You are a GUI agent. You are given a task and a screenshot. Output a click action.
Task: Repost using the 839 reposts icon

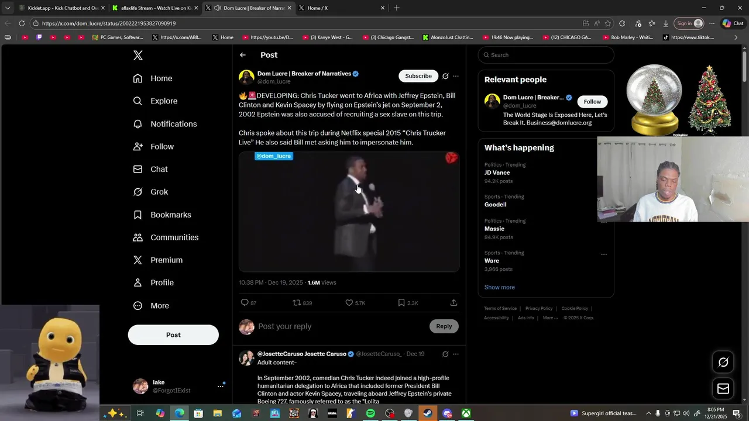[x=297, y=303]
